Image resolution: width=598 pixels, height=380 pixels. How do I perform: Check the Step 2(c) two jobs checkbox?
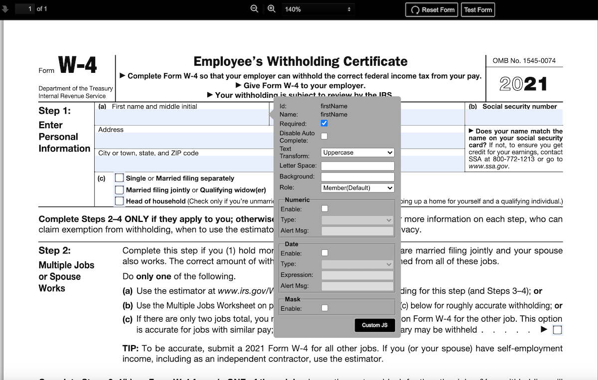click(558, 330)
